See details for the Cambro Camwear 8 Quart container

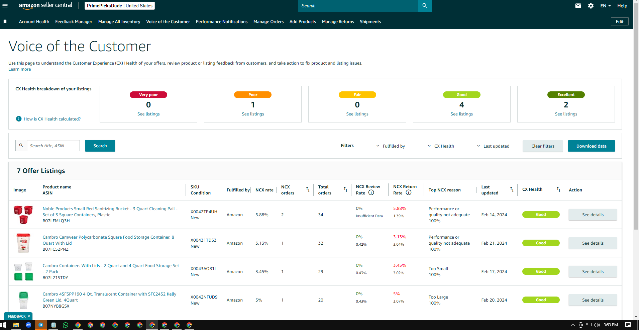tap(593, 243)
